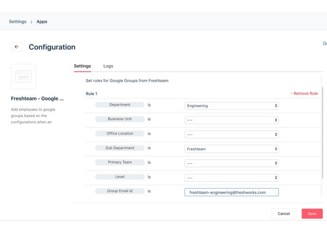Click the back arrow next to Configuration
Screen dimensions: 327x233
tap(16, 47)
